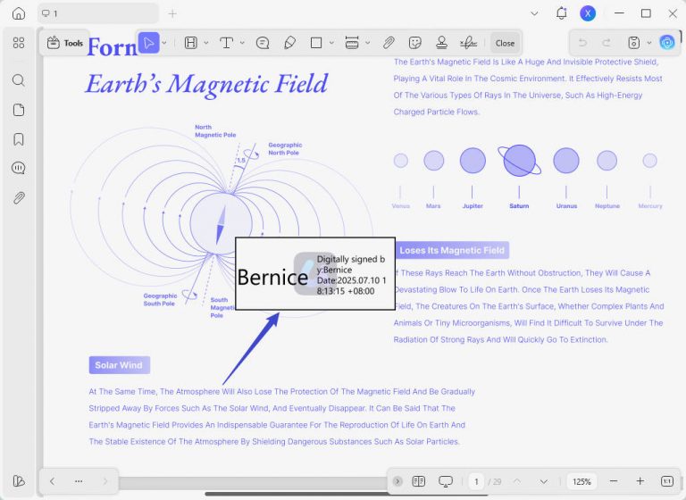Toggle the two-page reading view
Screen dimensions: 686x500
[419, 481]
